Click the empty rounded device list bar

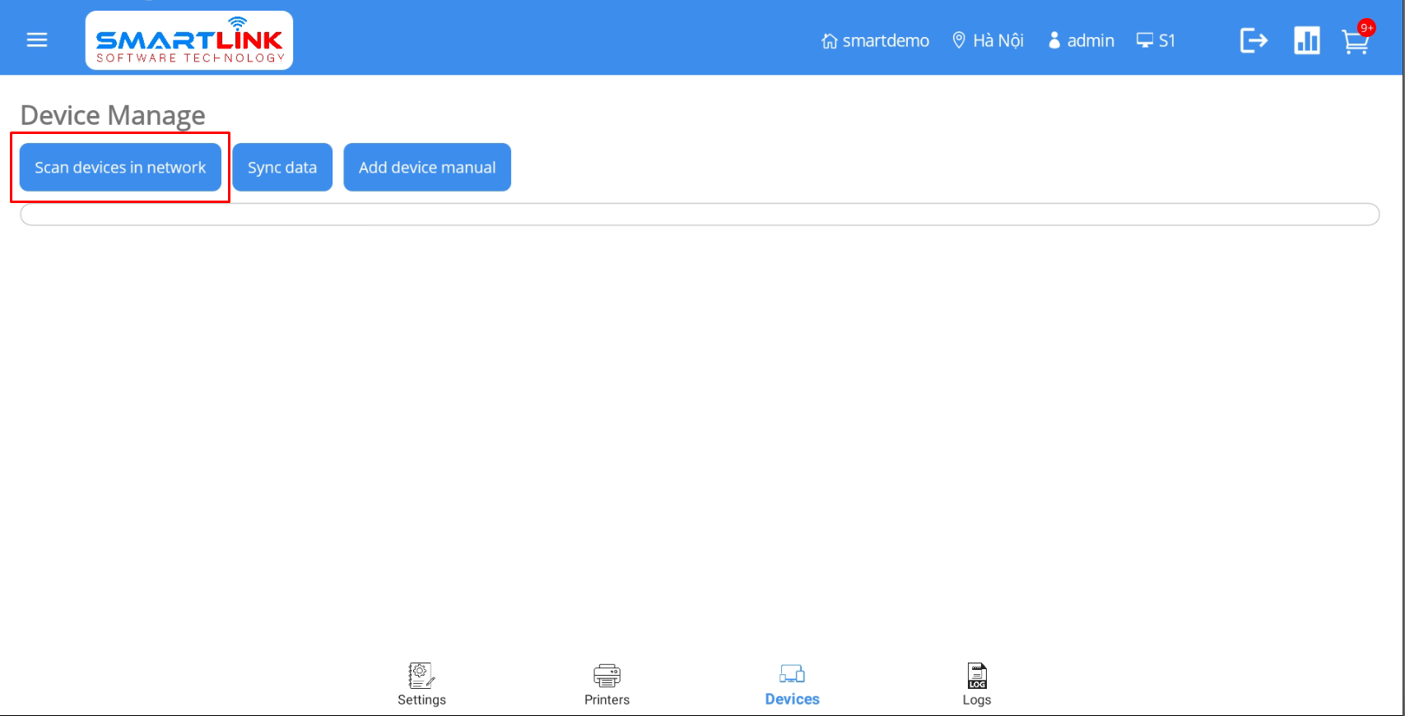coord(700,215)
